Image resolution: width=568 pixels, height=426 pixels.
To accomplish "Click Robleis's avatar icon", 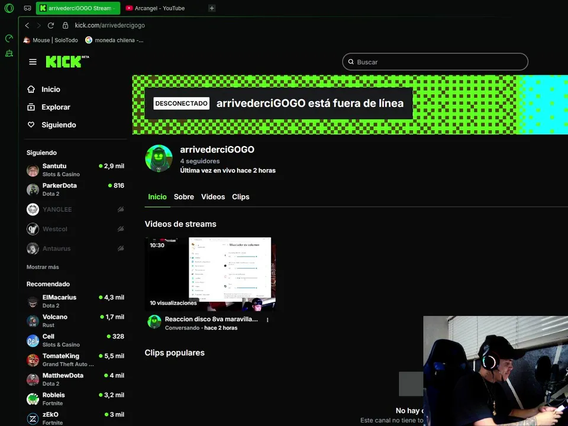I will tap(33, 399).
